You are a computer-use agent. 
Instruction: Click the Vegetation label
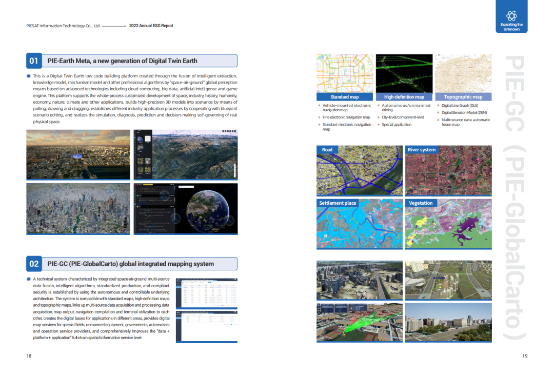pyautogui.click(x=421, y=203)
